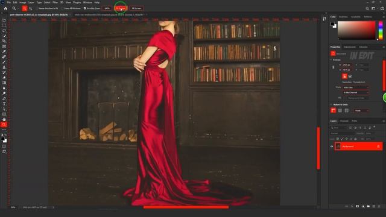This screenshot has height=217, width=386.
Task: Toggle width-height link icon in Canvas section
Action: coord(333,67)
